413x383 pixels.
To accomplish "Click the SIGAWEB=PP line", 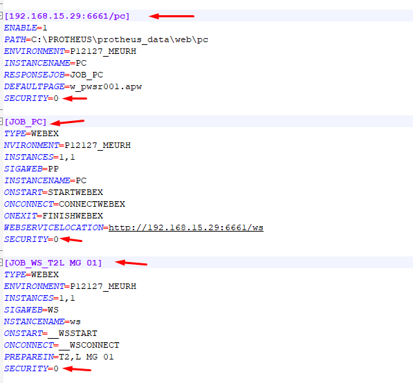I will 31,169.
